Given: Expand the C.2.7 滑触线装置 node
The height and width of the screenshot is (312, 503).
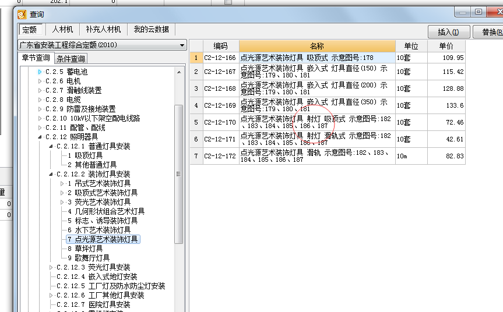Looking at the screenshot, I should coord(40,90).
